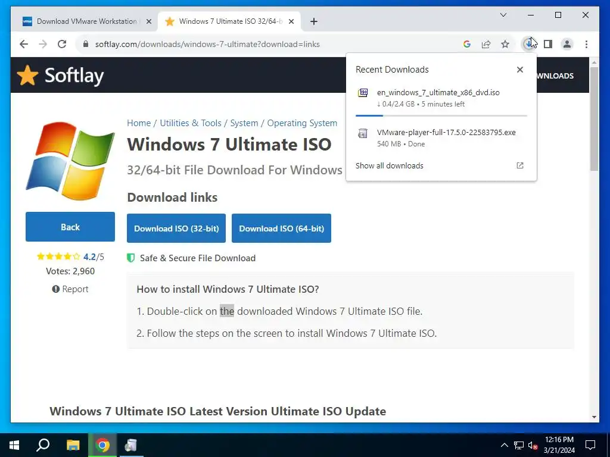Viewport: 610px width, 457px height.
Task: Click the VMware installer taskbar icon
Action: [x=130, y=445]
